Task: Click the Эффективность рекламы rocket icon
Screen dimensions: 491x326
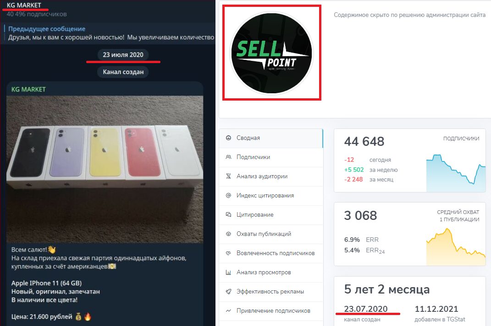Action: pos(229,291)
